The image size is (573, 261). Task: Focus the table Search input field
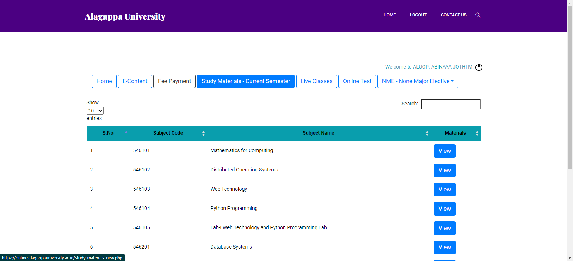pos(451,104)
